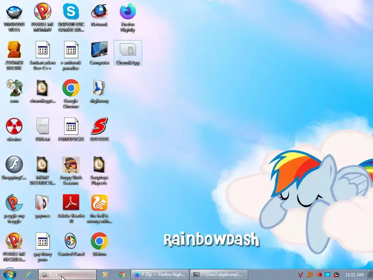Click the orange magnifier tray icon

point(310,275)
